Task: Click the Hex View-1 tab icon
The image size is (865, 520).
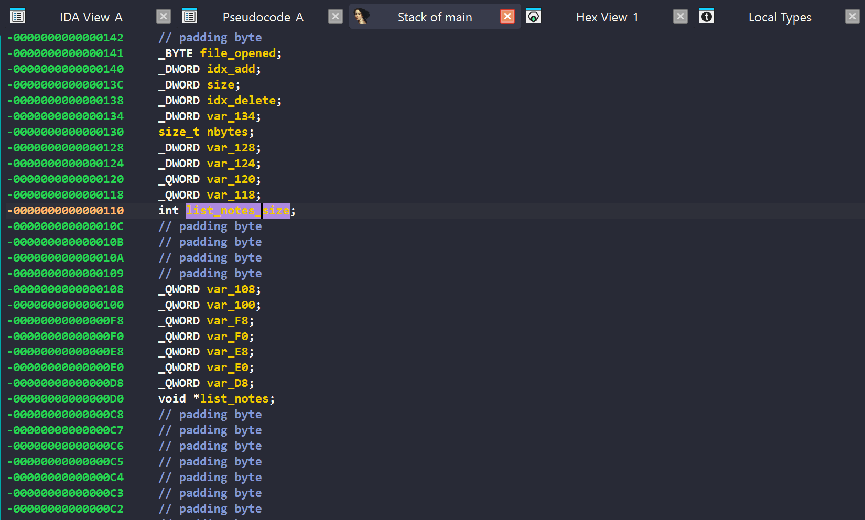Action: 534,16
